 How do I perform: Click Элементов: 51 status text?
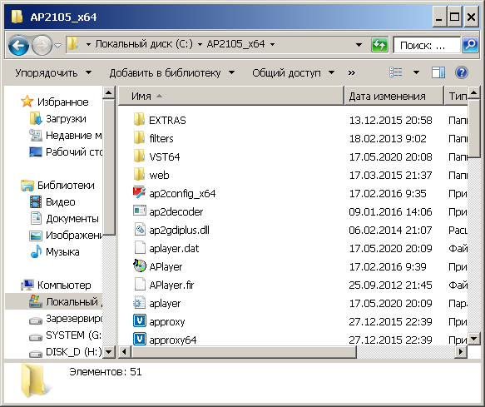tap(106, 372)
